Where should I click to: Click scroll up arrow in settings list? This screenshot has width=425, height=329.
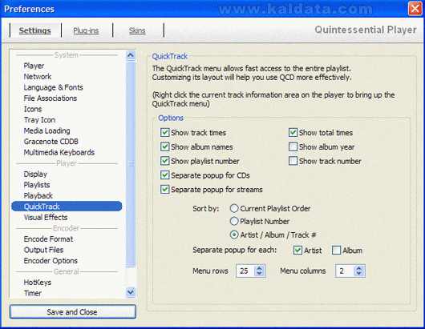coord(131,55)
